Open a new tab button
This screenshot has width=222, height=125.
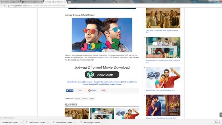point(69,2)
